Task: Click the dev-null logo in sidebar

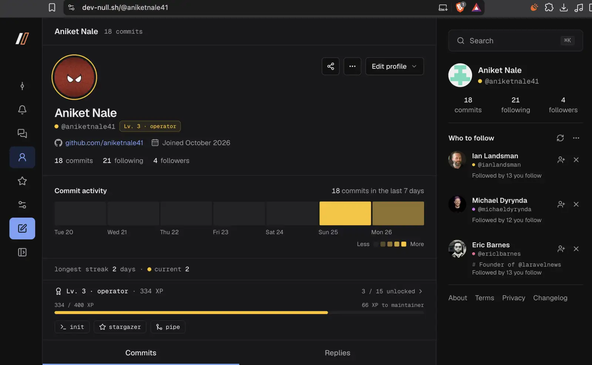Action: pyautogui.click(x=22, y=38)
